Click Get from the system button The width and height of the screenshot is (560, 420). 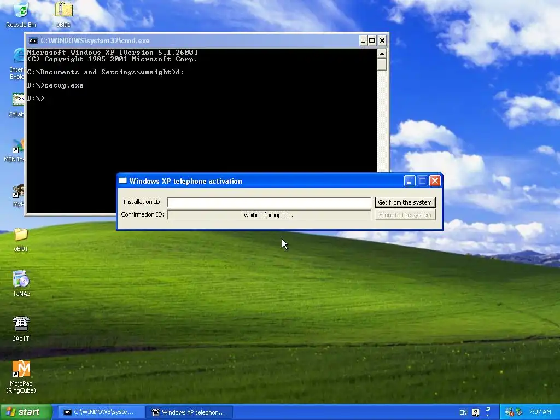[405, 202]
